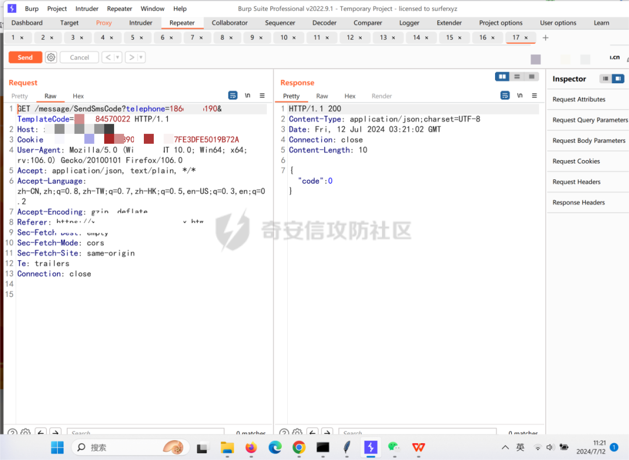This screenshot has height=460, width=629.
Task: Expand Request Body Parameters in Inspector
Action: pos(588,141)
